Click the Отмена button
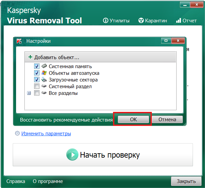The image size is (205, 188). coord(167,119)
